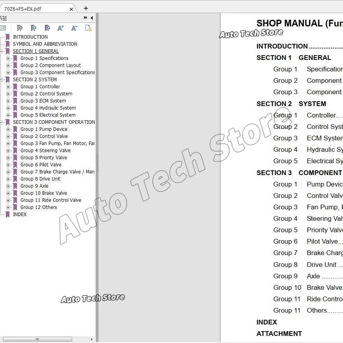
Task: Click SECTION 2 SYSTEM heading in document
Action: click(x=291, y=104)
